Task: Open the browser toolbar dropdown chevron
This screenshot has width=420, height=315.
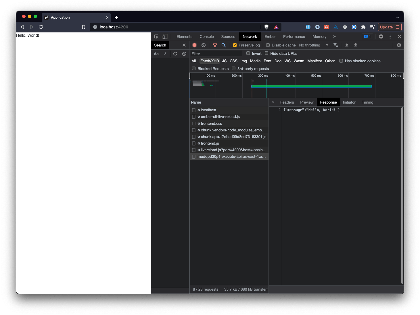Action: [x=398, y=17]
